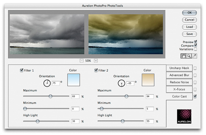The height and width of the screenshot is (135, 206).
Task: Disable the Filter 1 checkbox
Action: 22,70
